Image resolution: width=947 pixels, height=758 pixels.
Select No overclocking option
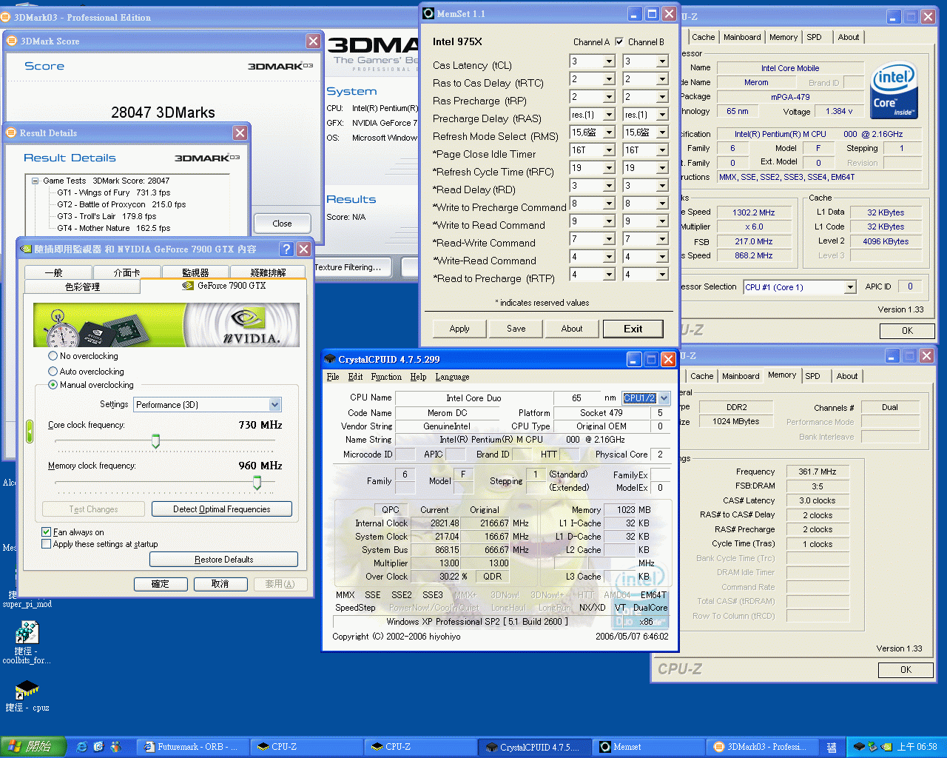[53, 356]
